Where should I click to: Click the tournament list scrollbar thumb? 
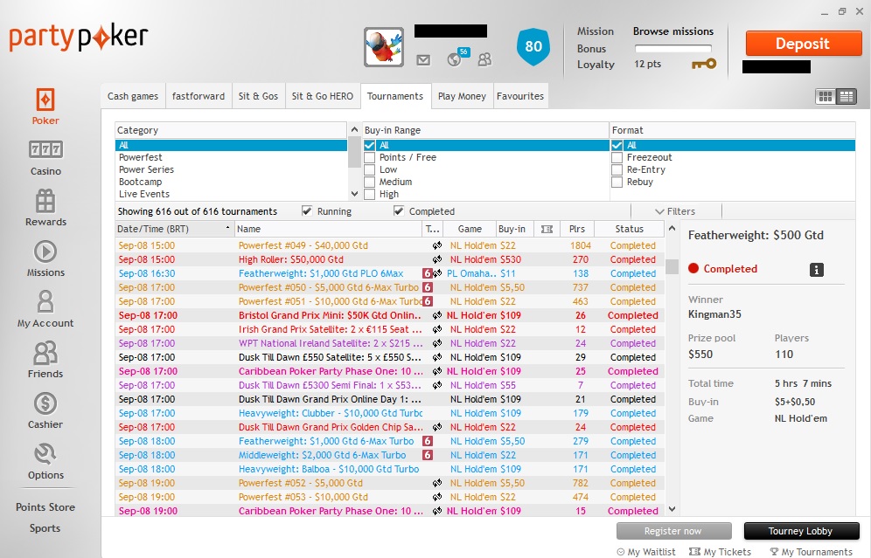(x=672, y=266)
